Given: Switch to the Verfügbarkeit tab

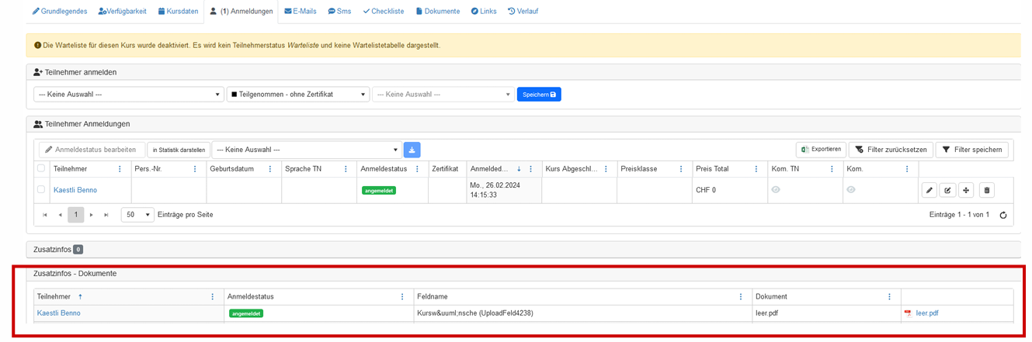Looking at the screenshot, I should pyautogui.click(x=123, y=12).
